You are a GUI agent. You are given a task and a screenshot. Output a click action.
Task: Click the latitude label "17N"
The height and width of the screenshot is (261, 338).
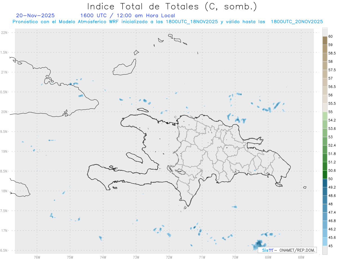coord(5,231)
